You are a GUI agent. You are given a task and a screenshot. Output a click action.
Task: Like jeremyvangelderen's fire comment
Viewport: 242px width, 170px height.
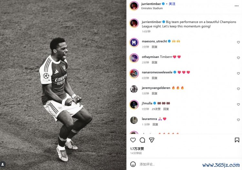tap(238, 89)
